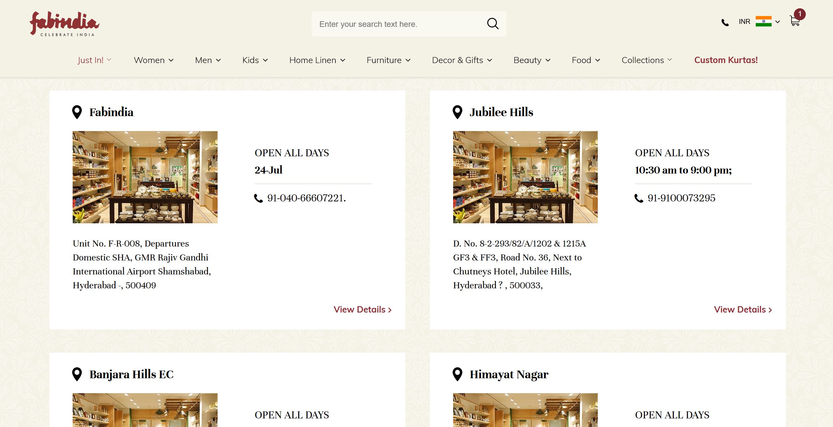The width and height of the screenshot is (833, 427).
Task: Open the shopping cart icon
Action: tap(795, 21)
